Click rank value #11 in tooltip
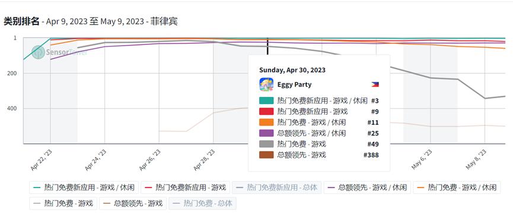Viewport: 513px width, 213px height. [x=373, y=122]
